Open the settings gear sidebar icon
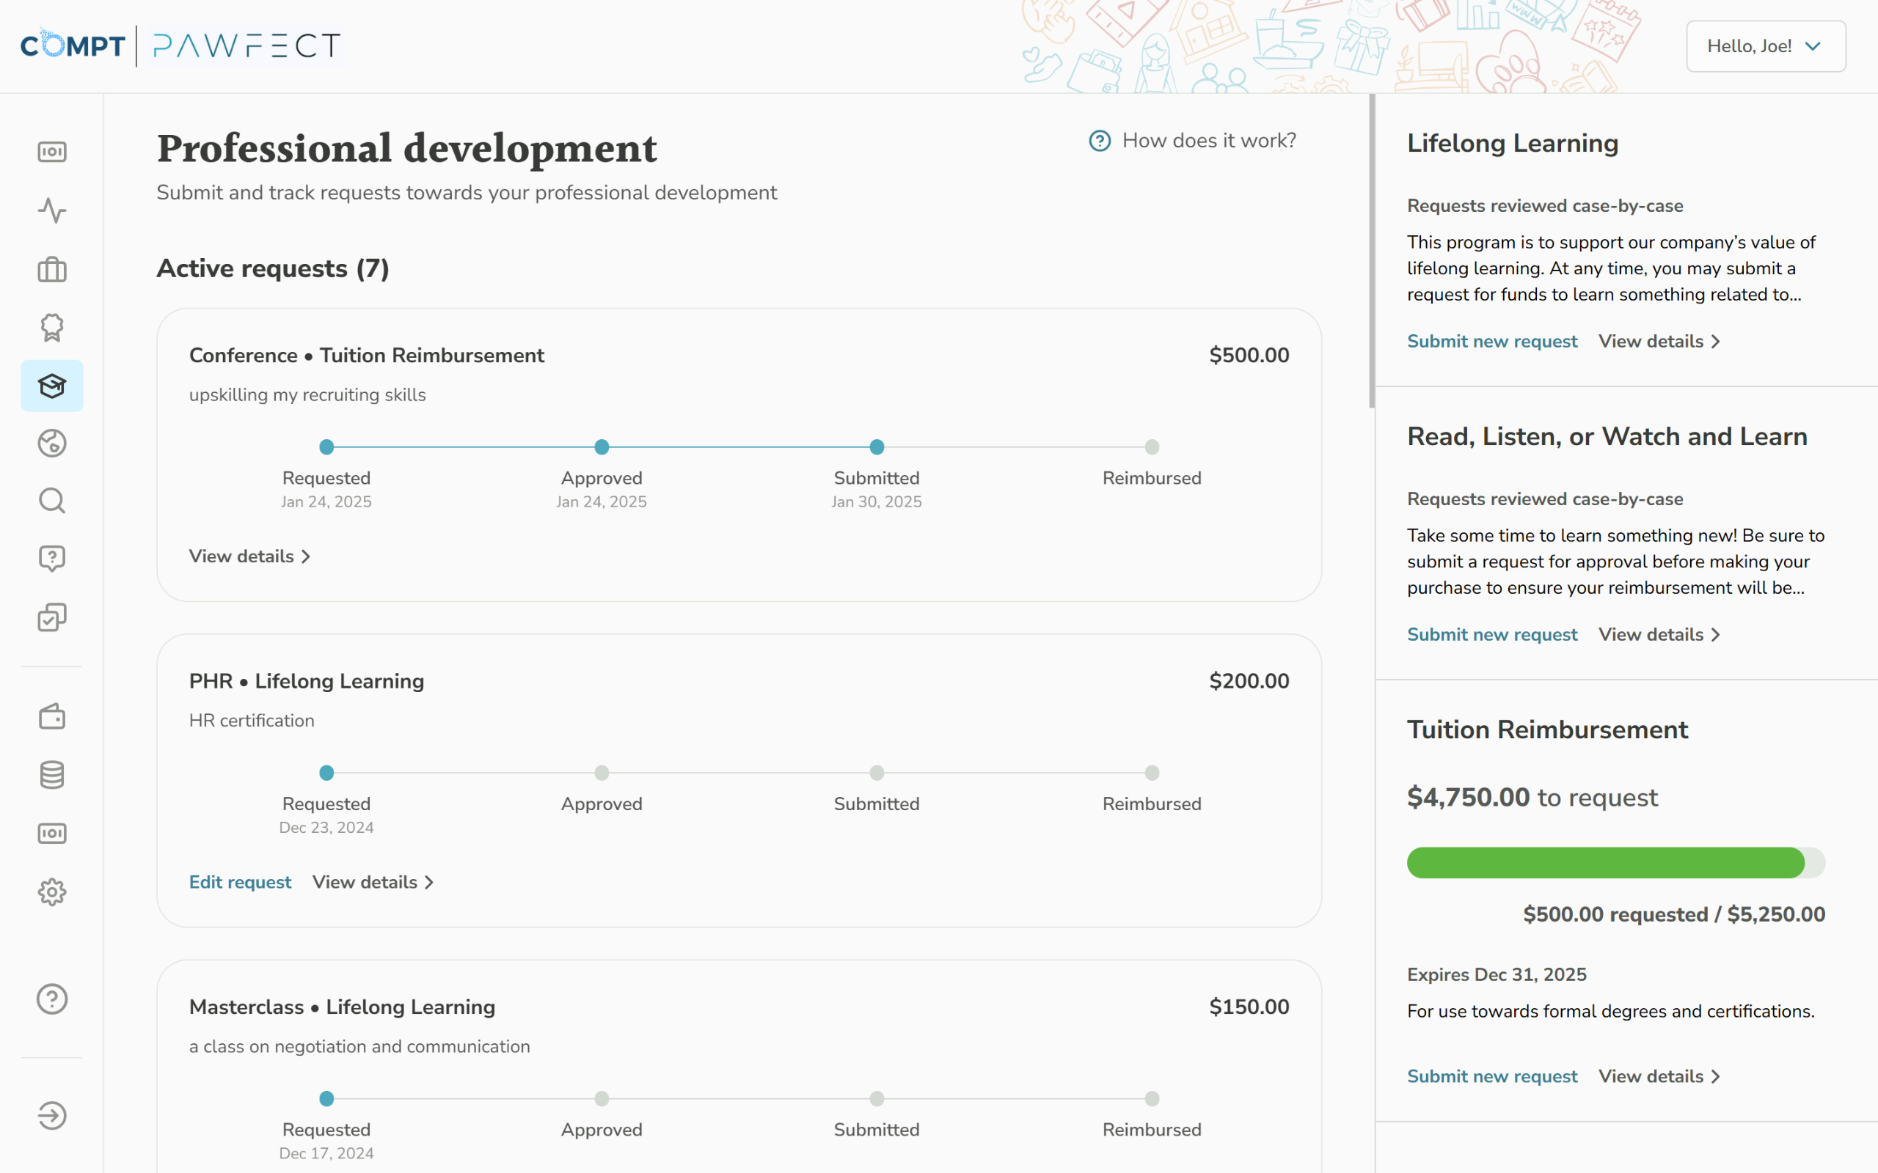The width and height of the screenshot is (1878, 1173). click(x=52, y=892)
